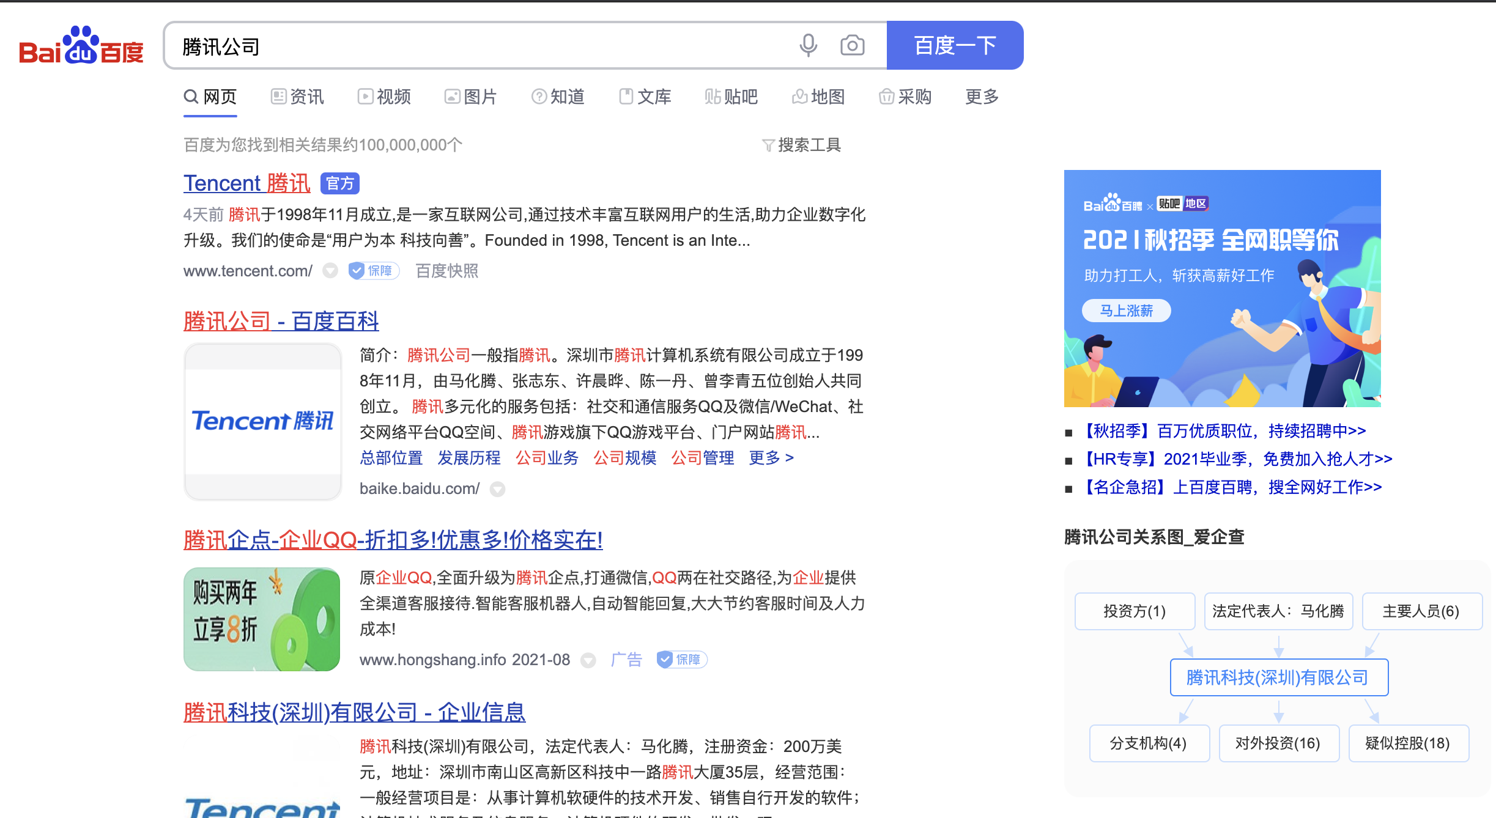Click 马上涨薪 button in banner
1496x818 pixels.
(x=1127, y=311)
